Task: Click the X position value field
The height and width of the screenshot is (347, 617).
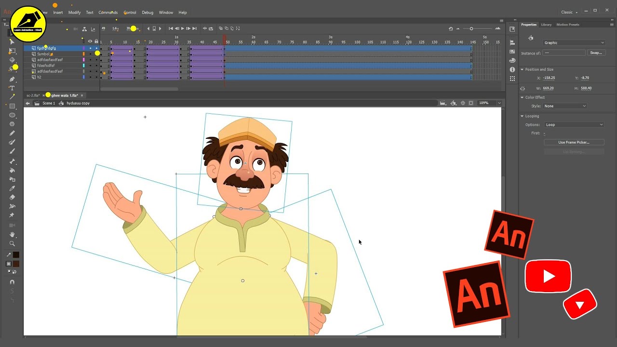Action: click(x=549, y=78)
